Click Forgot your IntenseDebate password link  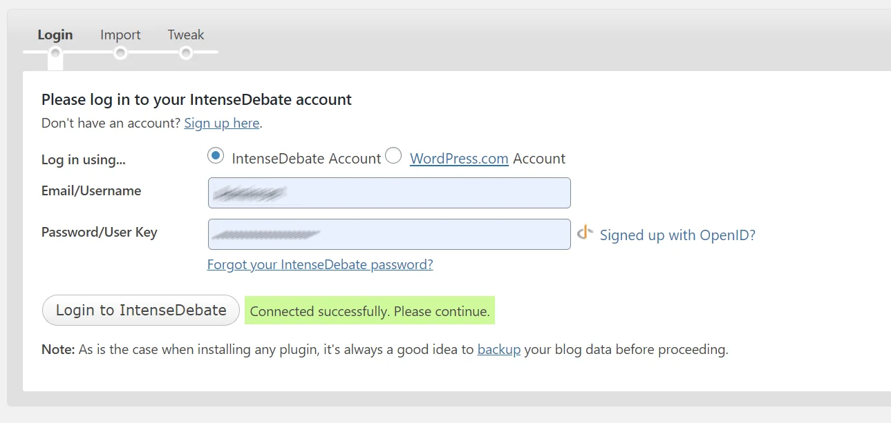click(320, 264)
